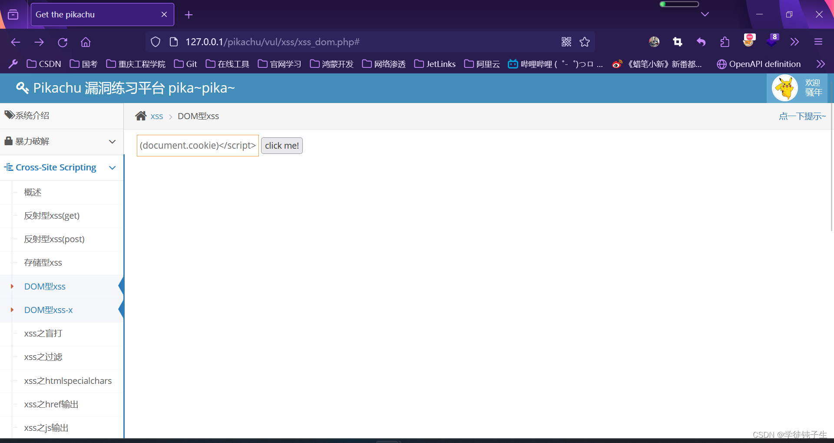
Task: Expand the 暴力破解 menu section
Action: point(62,142)
